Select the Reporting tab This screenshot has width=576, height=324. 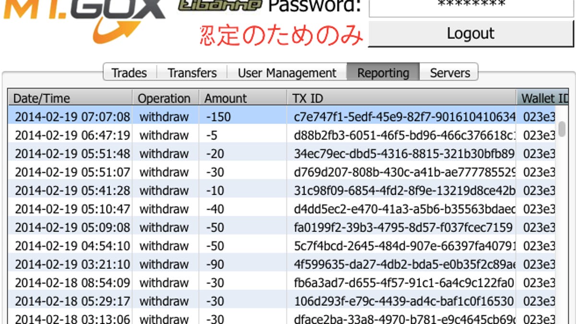(x=383, y=73)
